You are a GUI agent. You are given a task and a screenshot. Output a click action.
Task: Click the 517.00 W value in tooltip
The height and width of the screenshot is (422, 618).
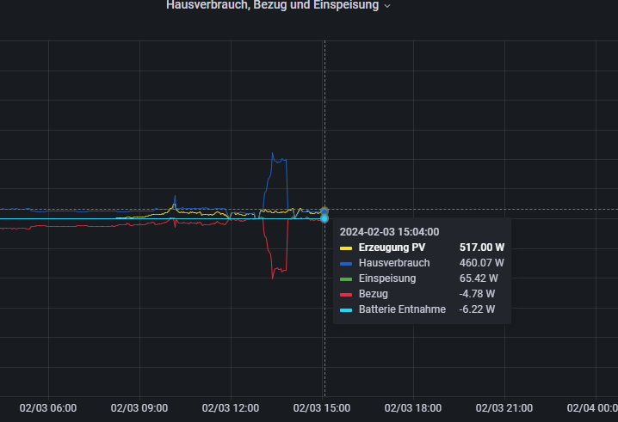[481, 248]
